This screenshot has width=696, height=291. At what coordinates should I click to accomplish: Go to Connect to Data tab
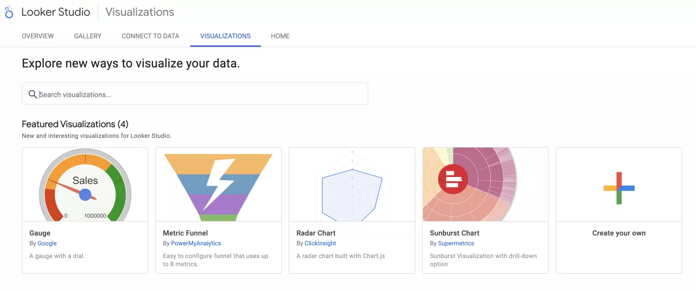[x=150, y=36]
